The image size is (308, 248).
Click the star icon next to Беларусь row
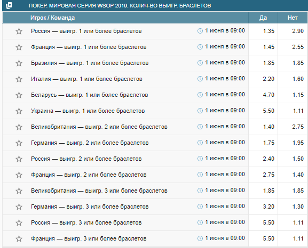click(x=19, y=95)
